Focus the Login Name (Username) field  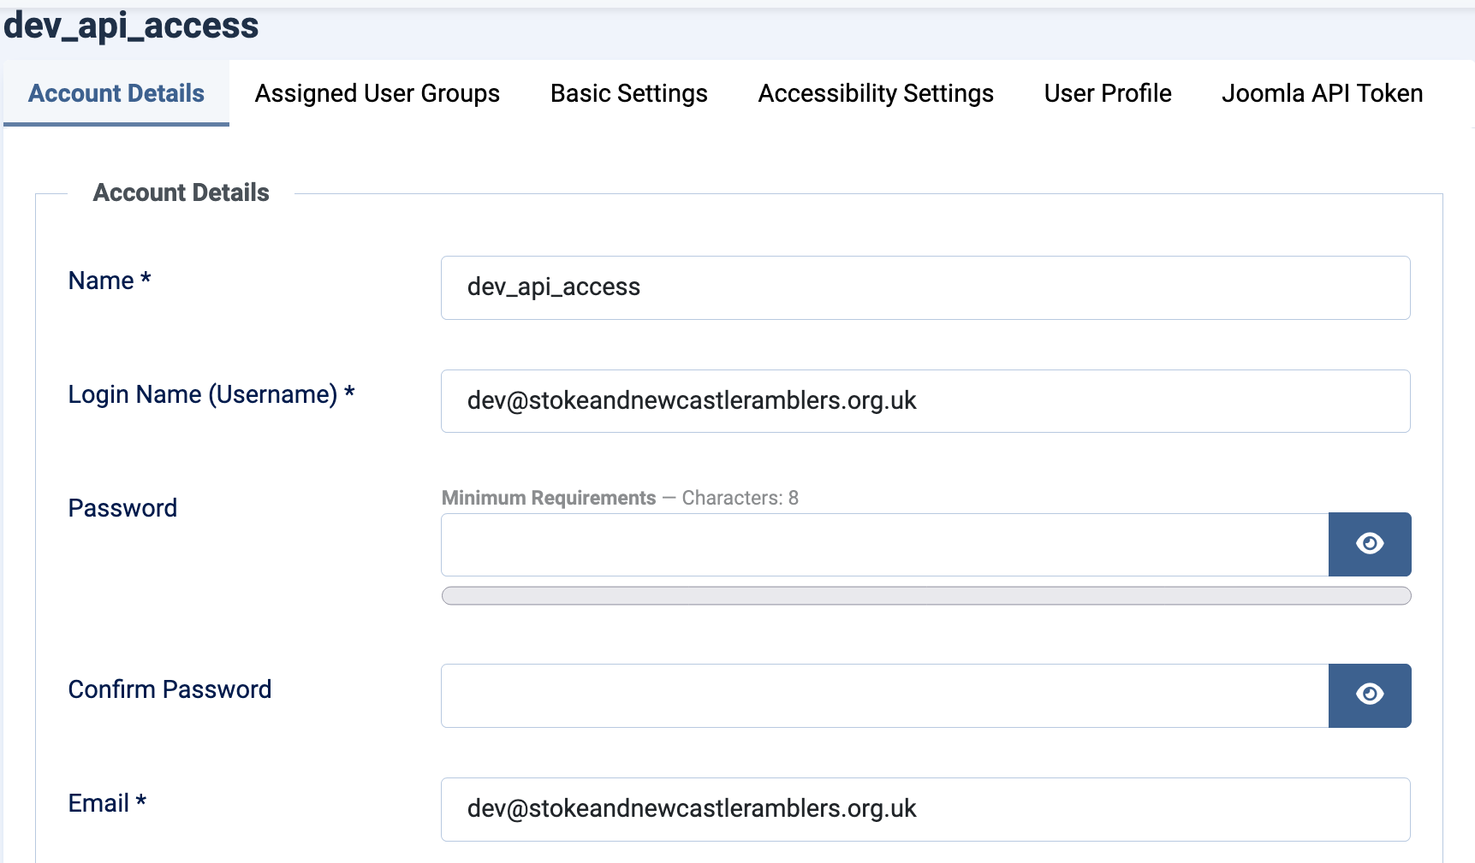coord(925,401)
